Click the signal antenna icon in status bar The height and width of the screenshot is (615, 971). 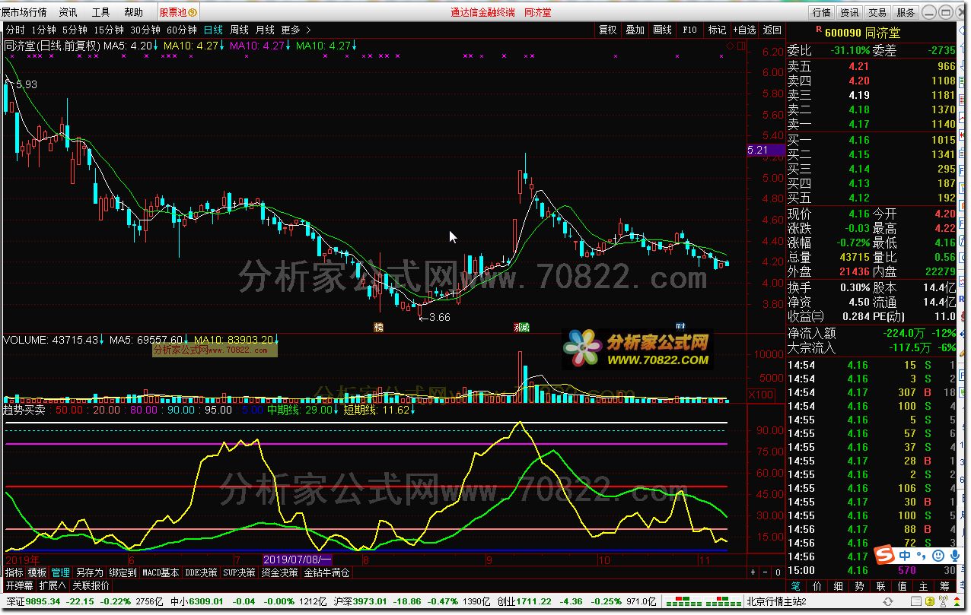click(944, 602)
